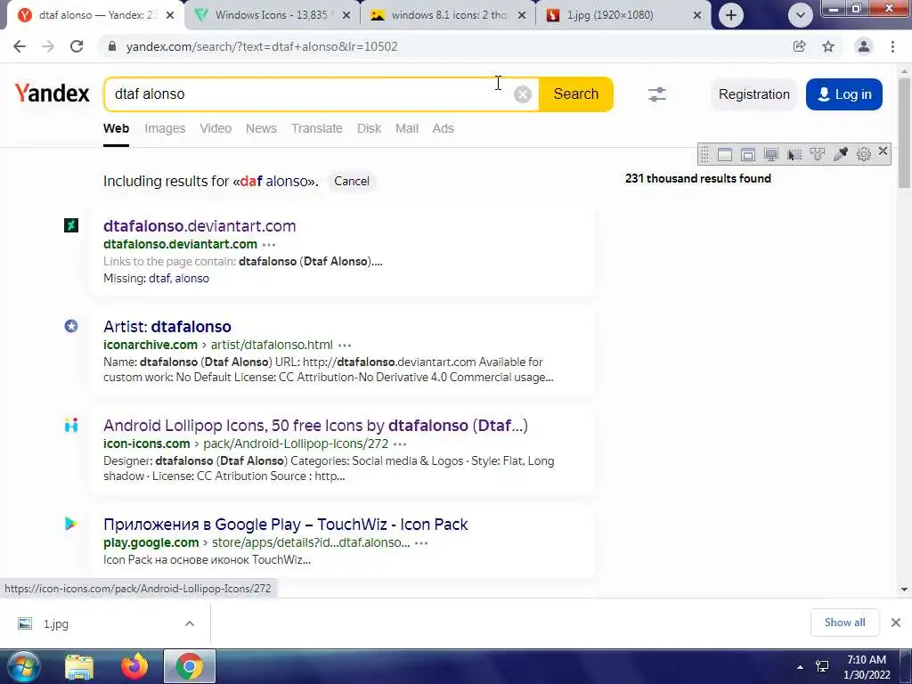Open more options for play.google.com result
The height and width of the screenshot is (684, 912).
pos(421,543)
